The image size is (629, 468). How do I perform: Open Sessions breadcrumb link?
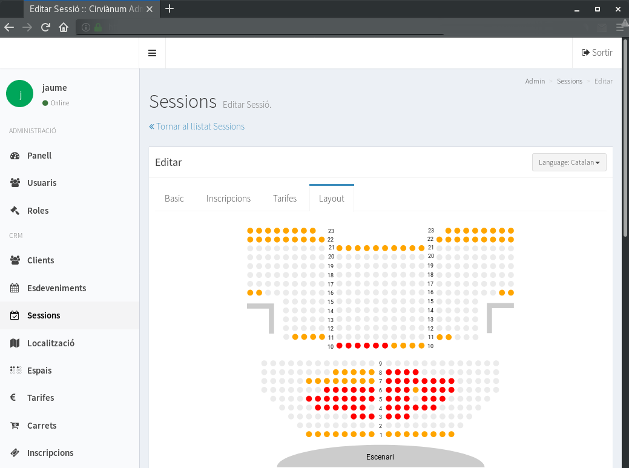(569, 81)
